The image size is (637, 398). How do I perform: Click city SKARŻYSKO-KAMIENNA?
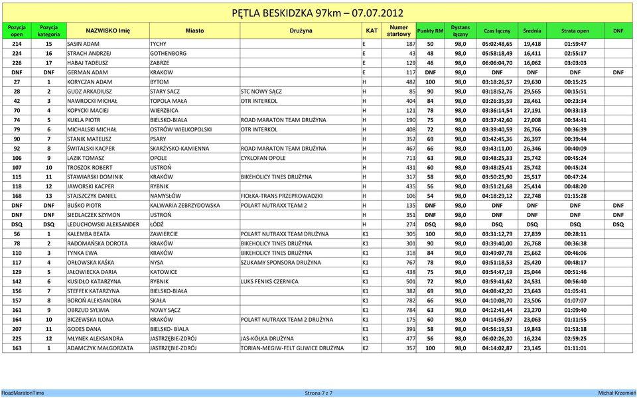pyautogui.click(x=180, y=149)
